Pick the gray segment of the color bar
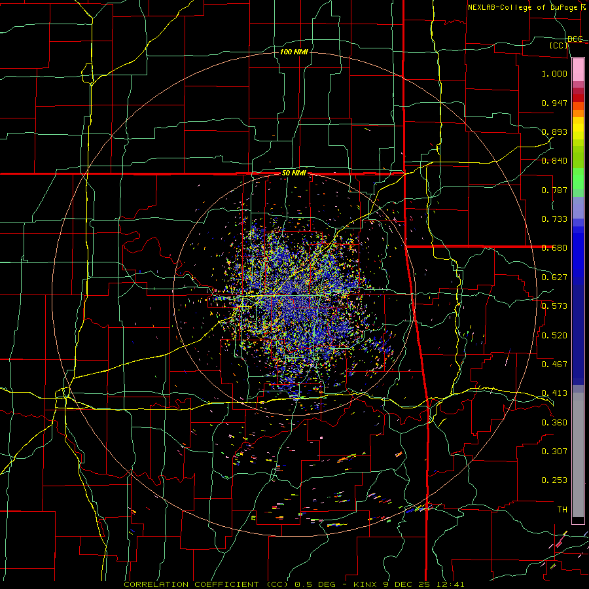The width and height of the screenshot is (589, 589). coord(578,455)
